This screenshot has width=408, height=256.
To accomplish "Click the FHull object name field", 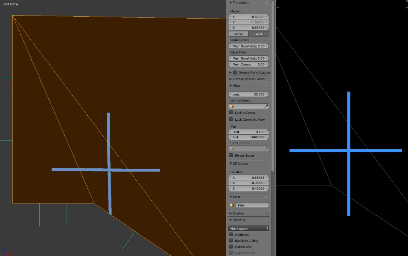I will click(253, 205).
